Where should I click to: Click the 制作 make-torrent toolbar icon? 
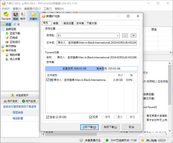pos(23,16)
